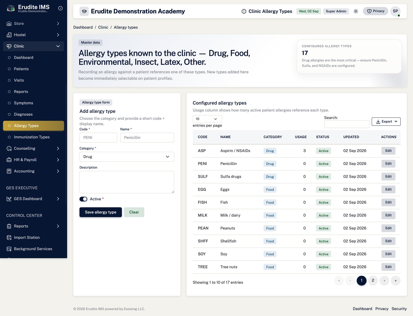Click the footer Security link

coord(399,309)
